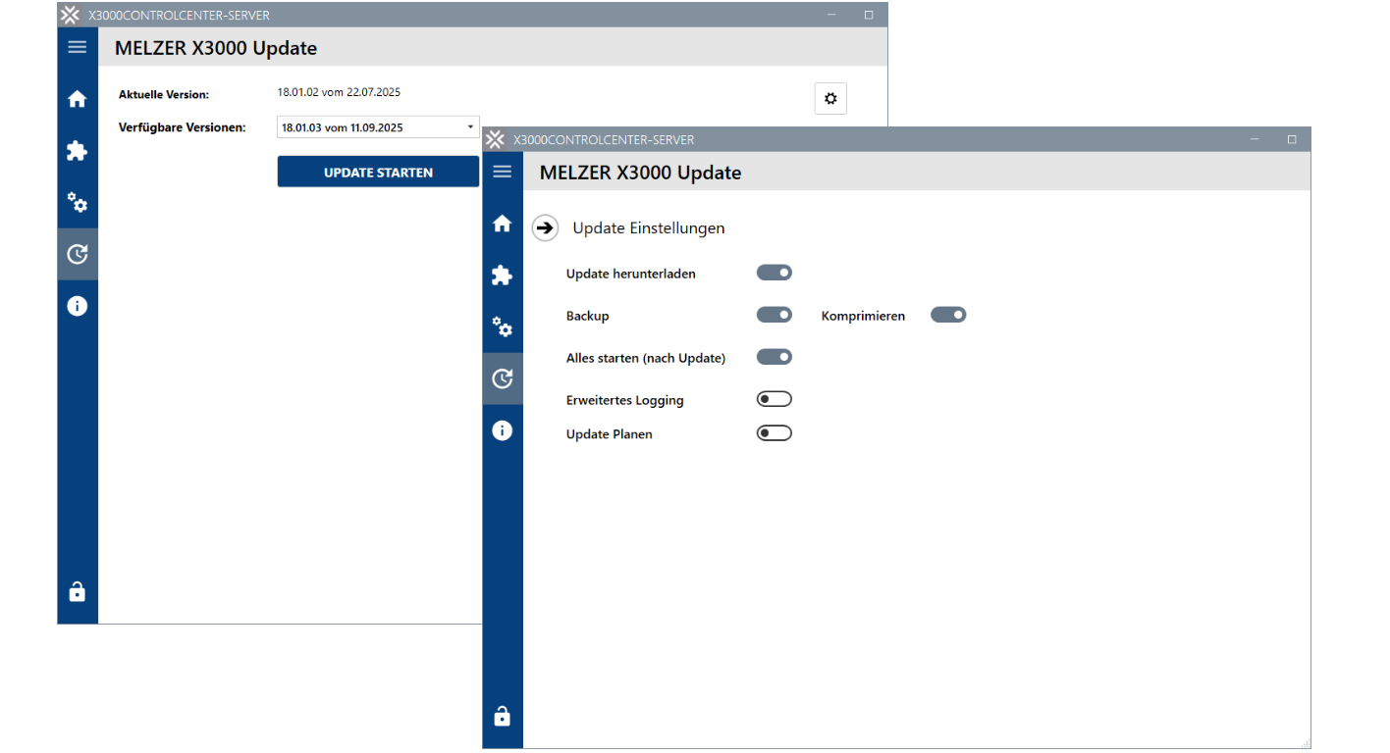The image size is (1390, 753).
Task: Open gears settings icon in back window sidebar
Action: (x=77, y=203)
